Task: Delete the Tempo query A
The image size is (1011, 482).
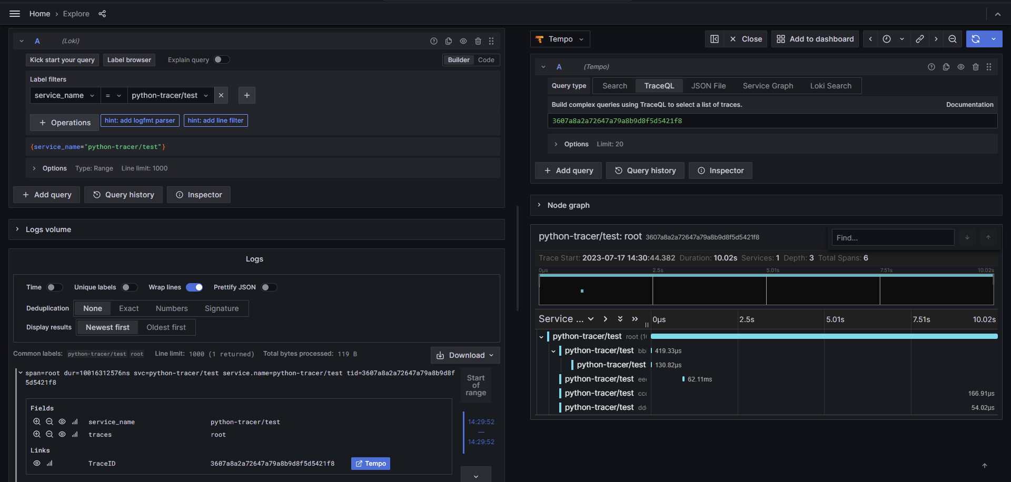Action: [x=976, y=67]
